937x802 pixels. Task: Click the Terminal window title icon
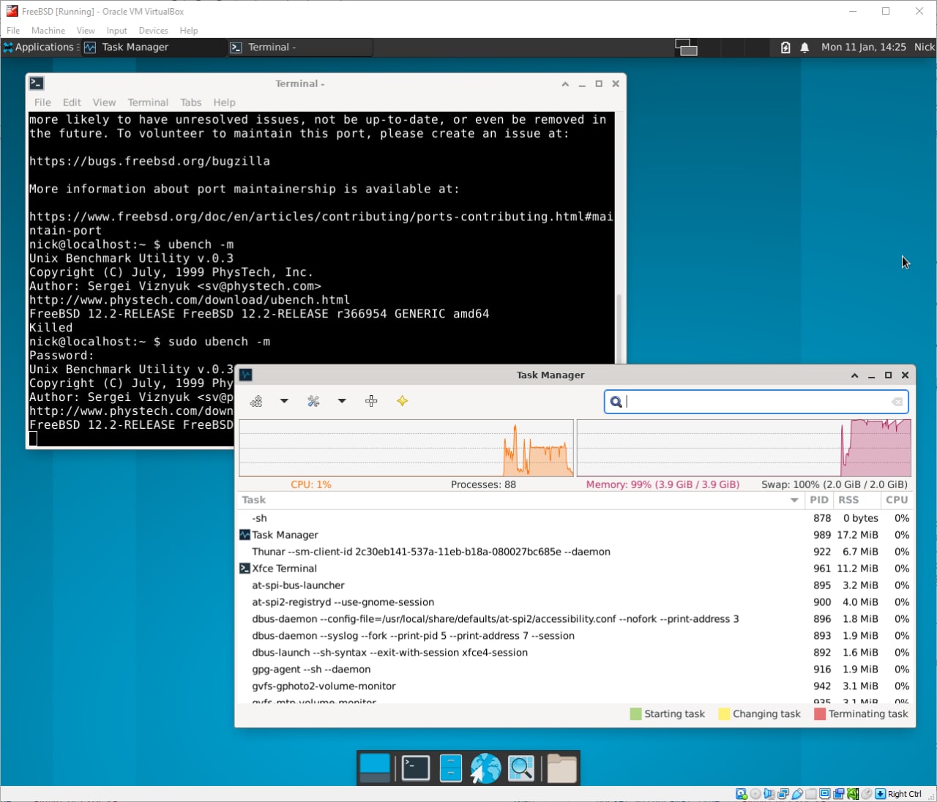pos(37,83)
